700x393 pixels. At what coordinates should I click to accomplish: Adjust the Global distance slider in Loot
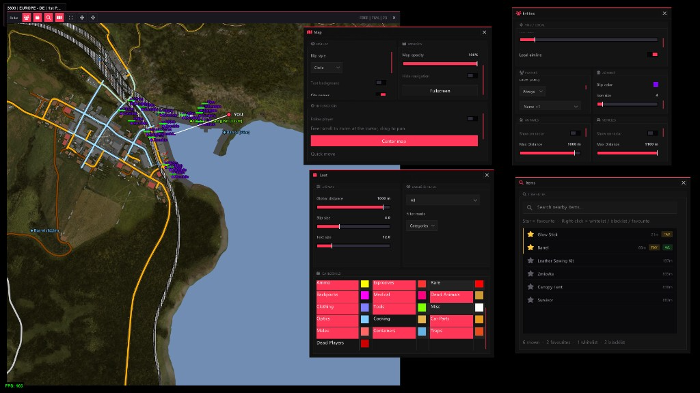[x=353, y=207]
